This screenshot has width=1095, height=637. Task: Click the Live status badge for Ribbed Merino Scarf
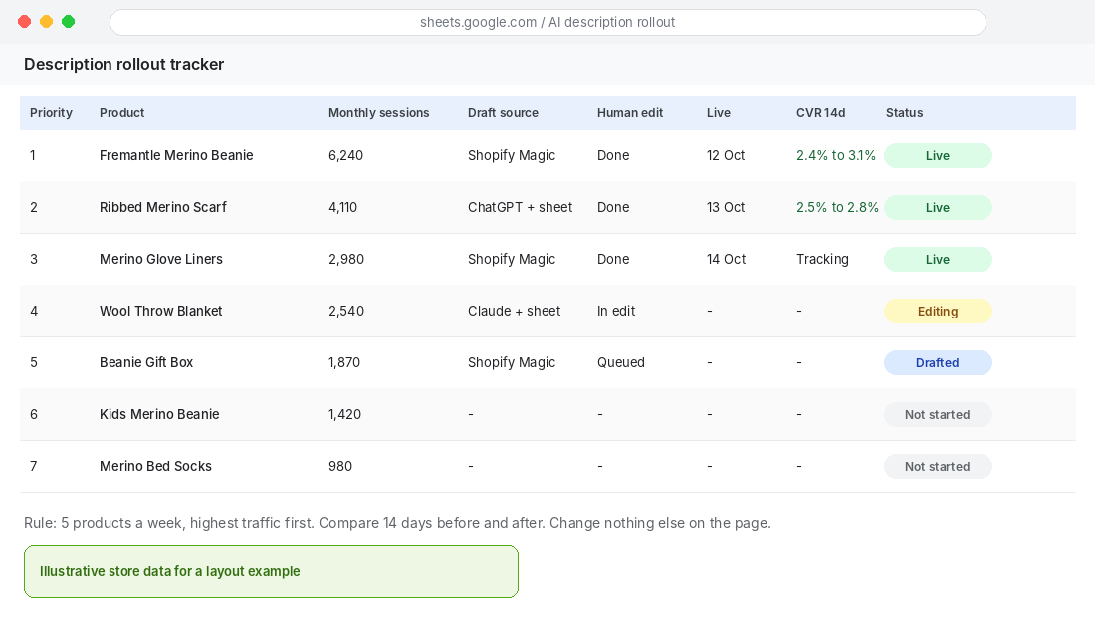tap(937, 207)
